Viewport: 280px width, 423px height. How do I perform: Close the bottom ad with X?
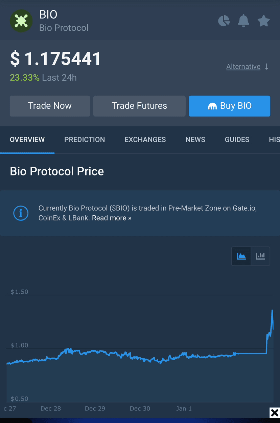point(275,413)
